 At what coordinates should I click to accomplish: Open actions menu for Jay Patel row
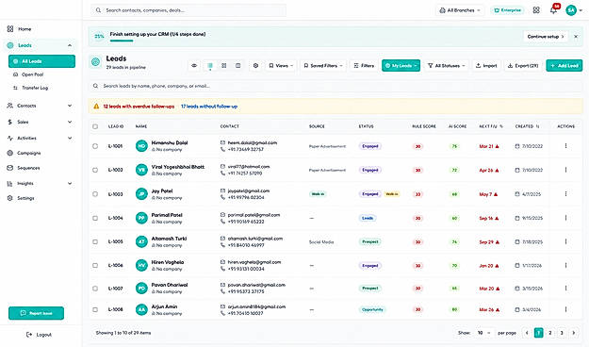(565, 194)
